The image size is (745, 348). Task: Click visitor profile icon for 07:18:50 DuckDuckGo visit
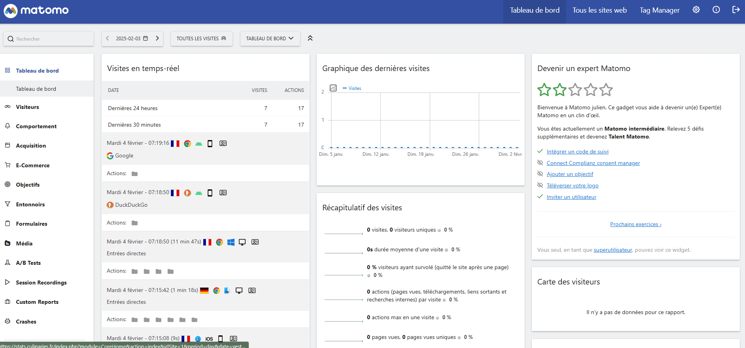click(x=223, y=193)
